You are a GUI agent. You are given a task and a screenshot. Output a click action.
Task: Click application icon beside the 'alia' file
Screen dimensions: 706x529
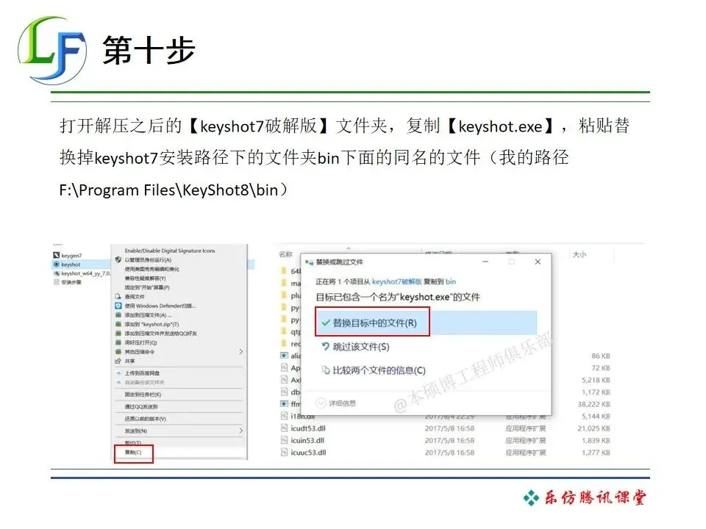pyautogui.click(x=284, y=356)
